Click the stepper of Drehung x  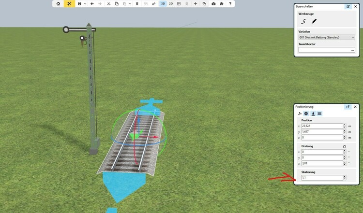click(x=345, y=152)
